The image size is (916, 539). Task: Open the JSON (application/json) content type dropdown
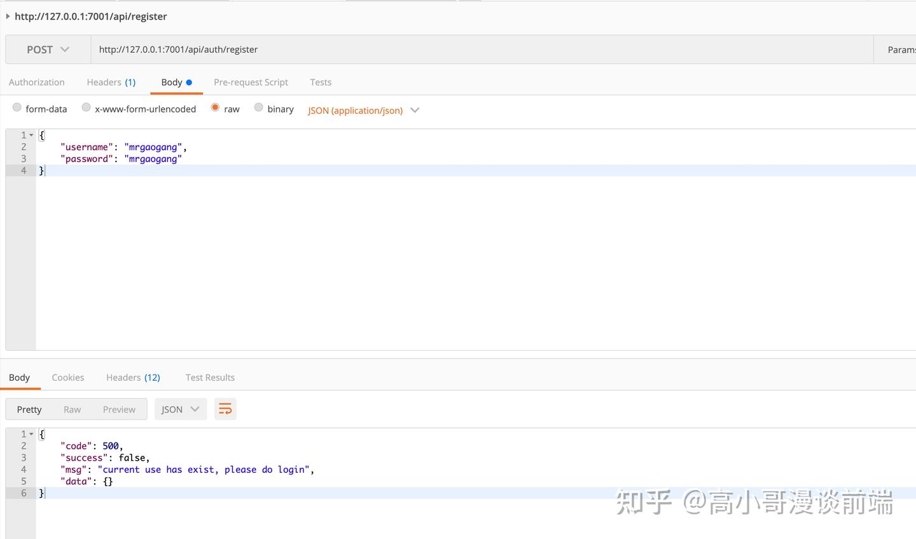coord(363,111)
